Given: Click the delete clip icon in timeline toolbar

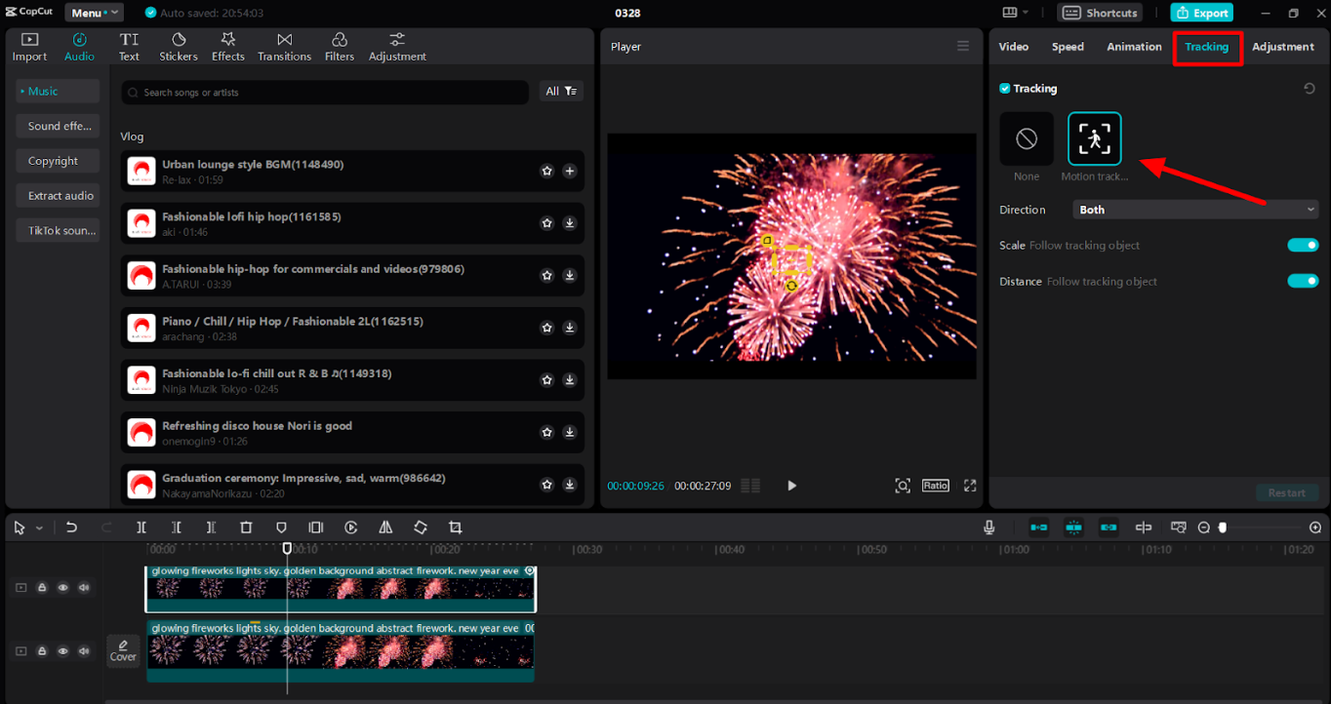Looking at the screenshot, I should (x=246, y=528).
